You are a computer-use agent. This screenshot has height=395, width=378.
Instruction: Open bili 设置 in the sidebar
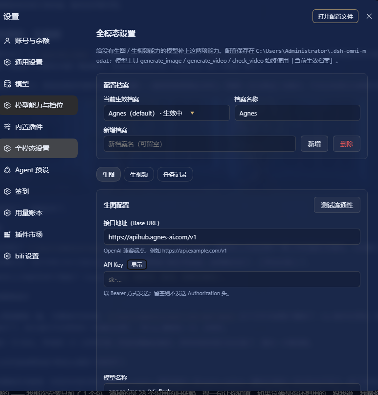39,256
